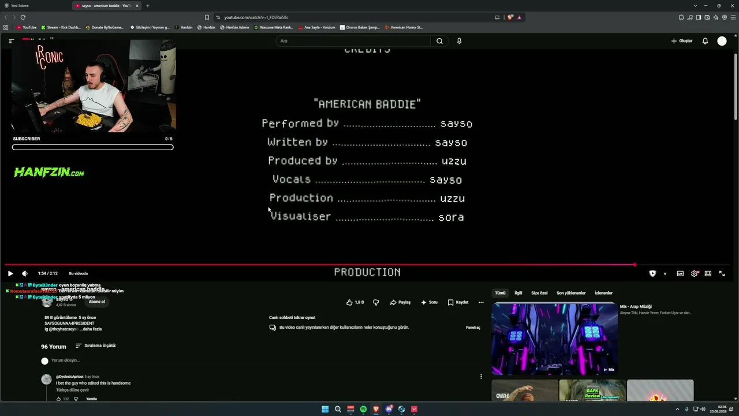Like the video with thumbs up
Screen dimensions: 739x416
click(x=355, y=302)
